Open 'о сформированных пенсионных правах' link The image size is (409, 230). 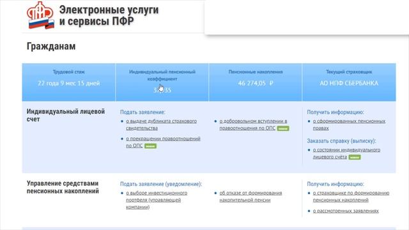[x=349, y=125]
